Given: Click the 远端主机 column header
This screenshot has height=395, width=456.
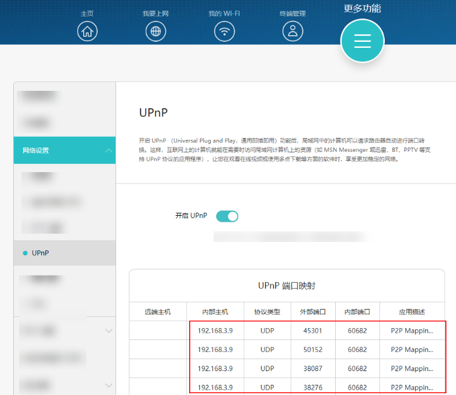Looking at the screenshot, I should (x=157, y=312).
